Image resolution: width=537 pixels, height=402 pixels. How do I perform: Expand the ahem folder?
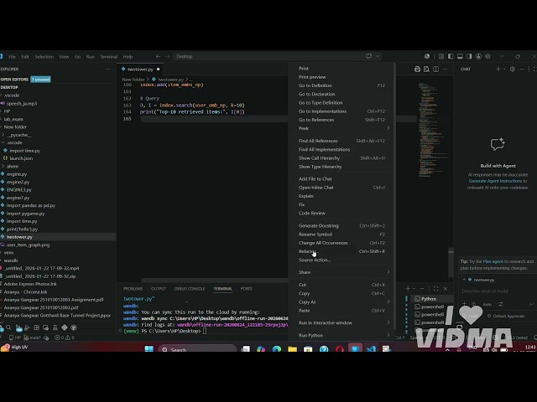(13, 167)
